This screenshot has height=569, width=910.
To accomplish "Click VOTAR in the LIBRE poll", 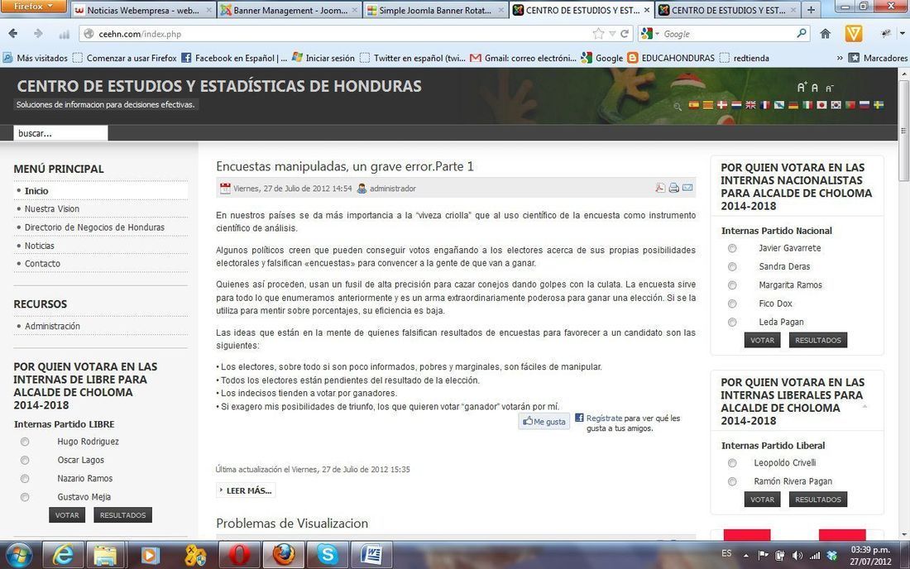I will pyautogui.click(x=67, y=515).
